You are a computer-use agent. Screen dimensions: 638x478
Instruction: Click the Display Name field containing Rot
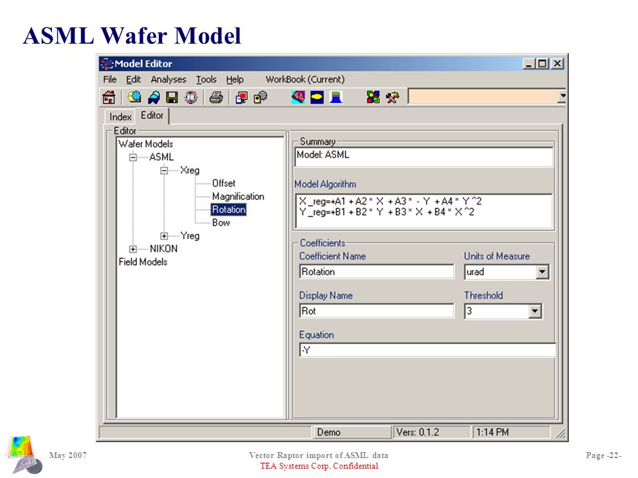click(377, 311)
